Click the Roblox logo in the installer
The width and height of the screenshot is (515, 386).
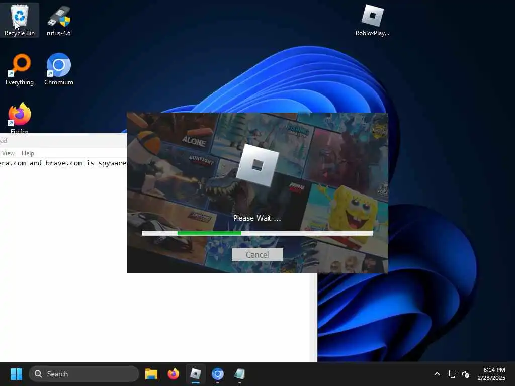pos(257,165)
